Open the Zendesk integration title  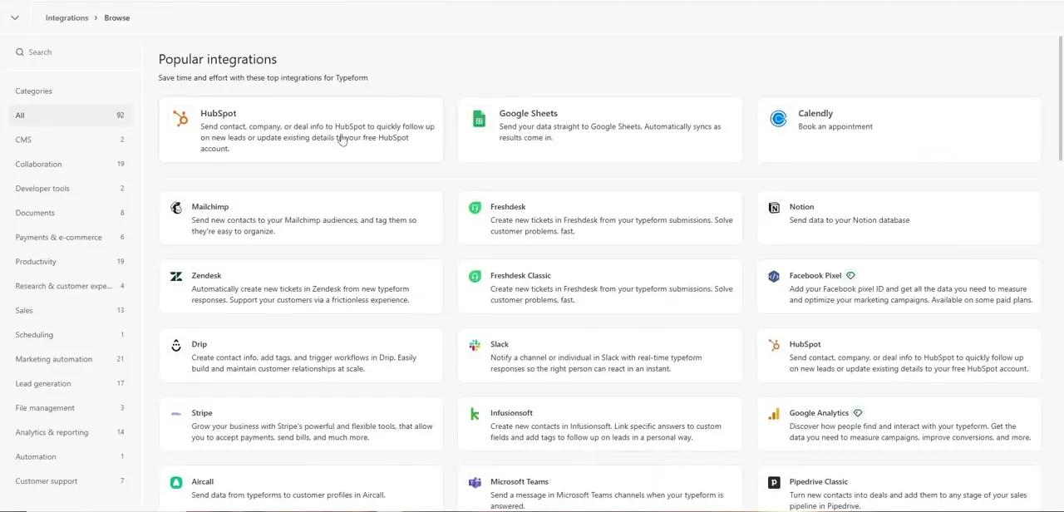[206, 275]
